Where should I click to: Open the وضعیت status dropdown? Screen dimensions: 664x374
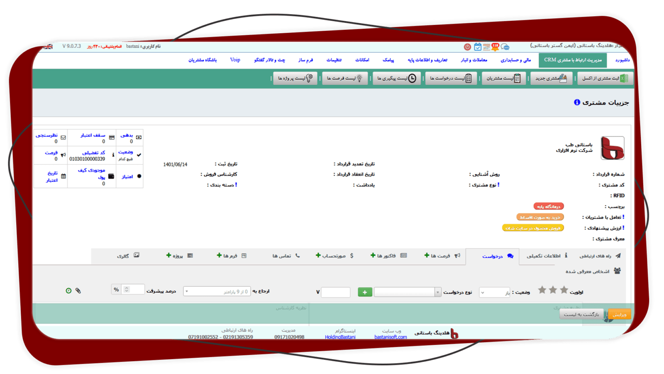[495, 293]
